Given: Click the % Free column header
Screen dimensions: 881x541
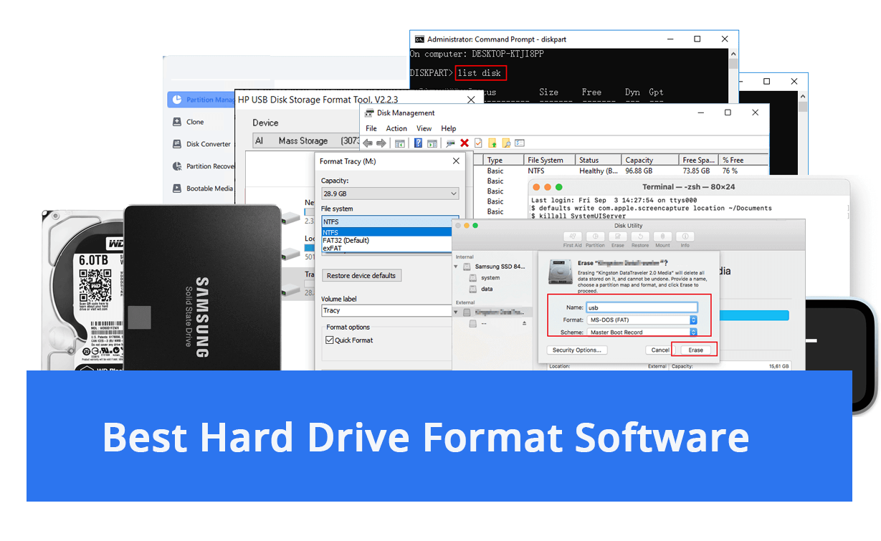Looking at the screenshot, I should coord(743,161).
